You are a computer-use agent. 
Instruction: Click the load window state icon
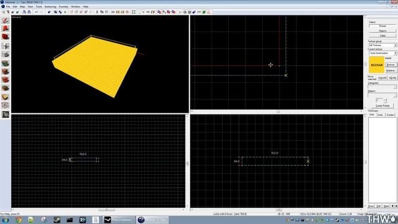24,12
